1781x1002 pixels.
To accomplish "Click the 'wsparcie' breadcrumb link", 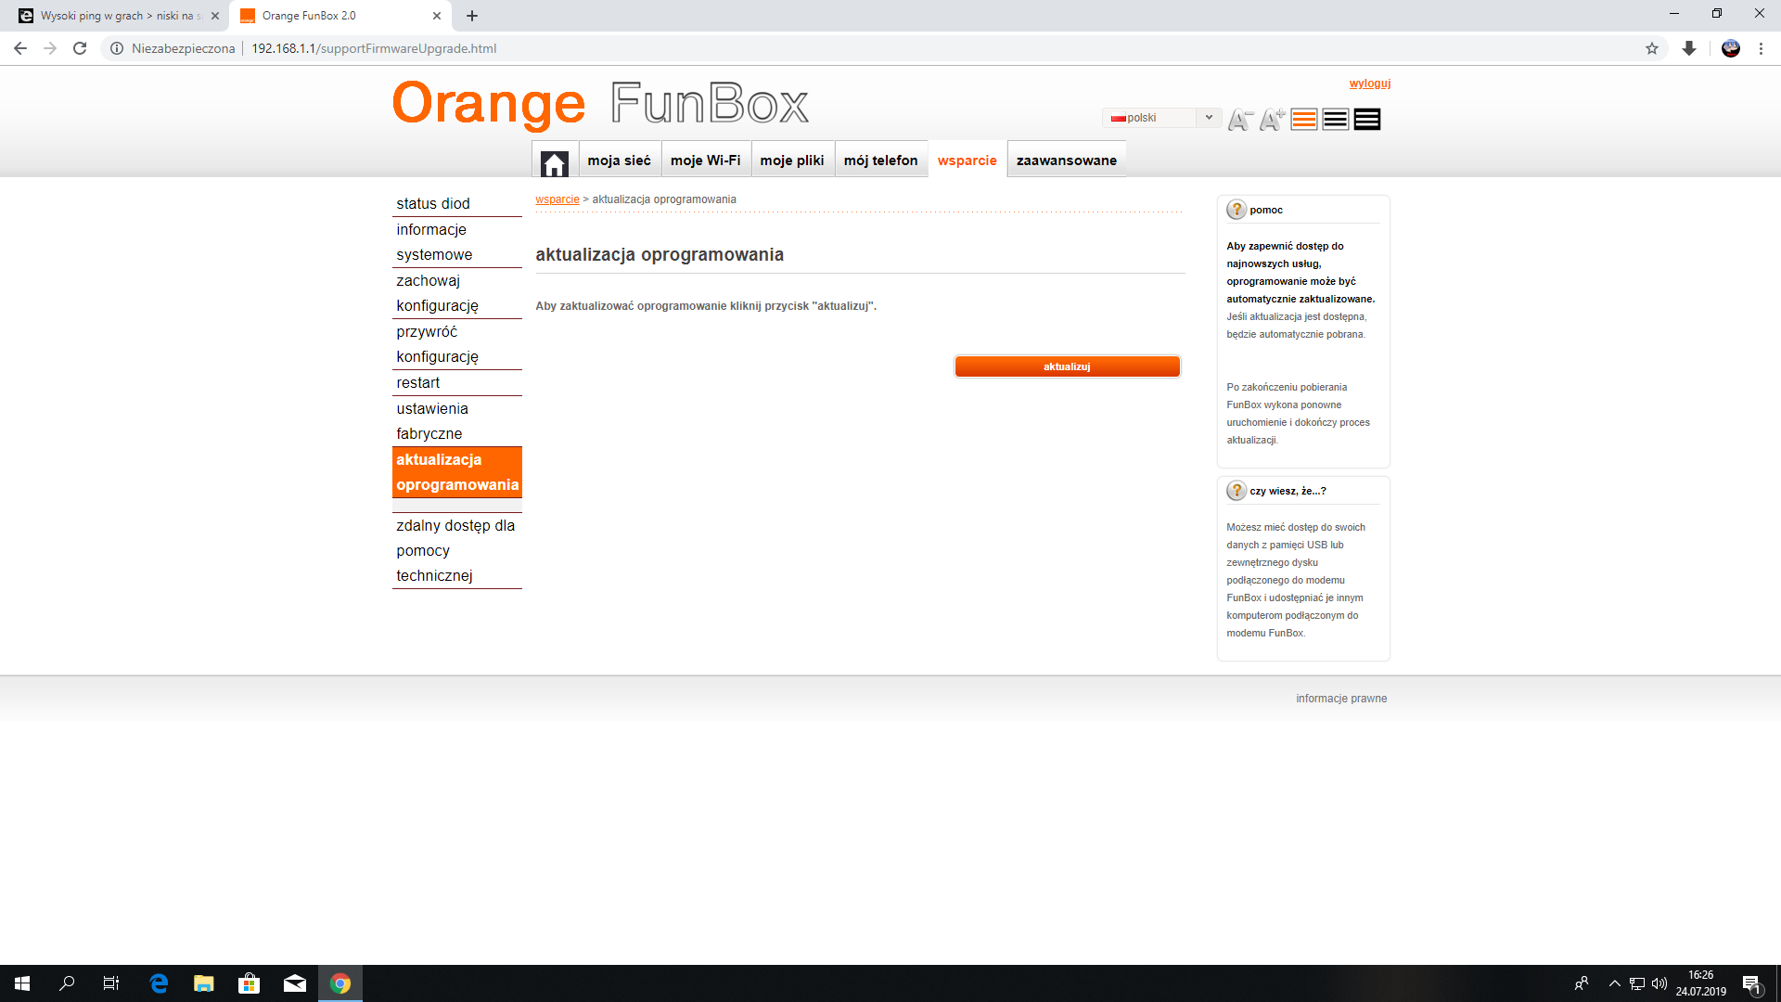I will coord(557,199).
